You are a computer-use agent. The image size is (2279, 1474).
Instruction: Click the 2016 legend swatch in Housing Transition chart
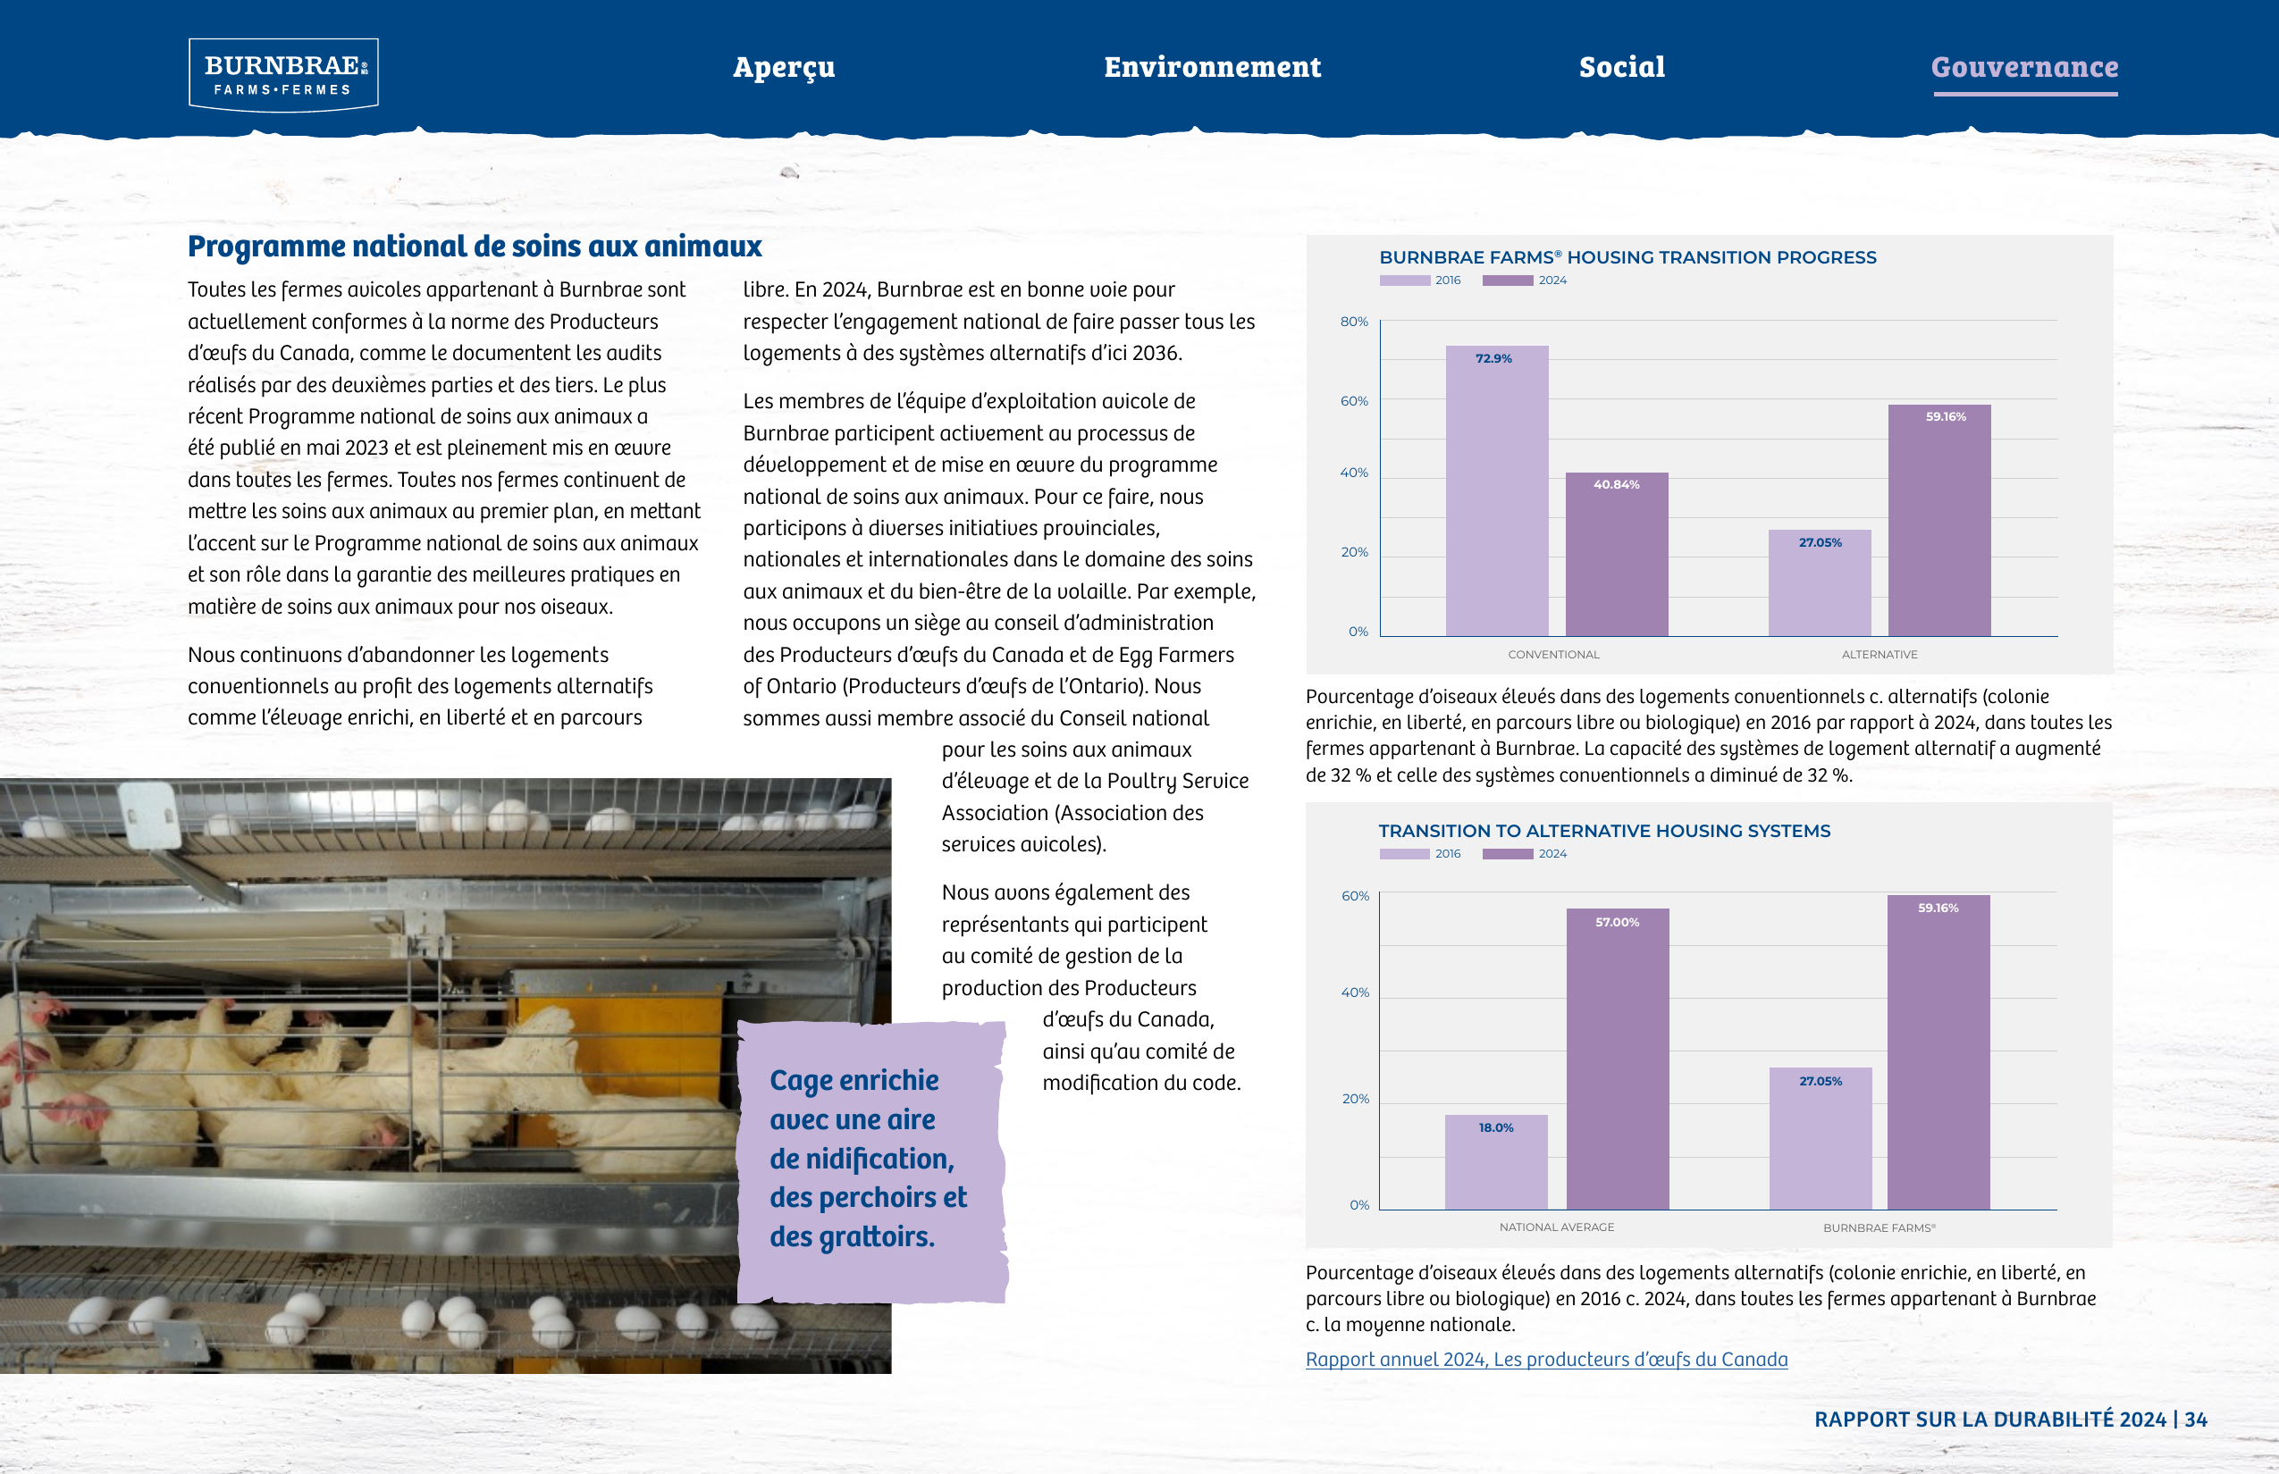(x=1405, y=281)
